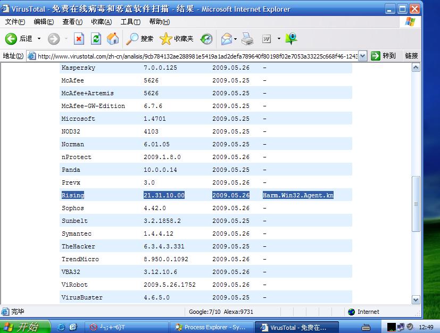Click black square tray icon
The image size is (440, 333).
pyautogui.click(x=392, y=327)
